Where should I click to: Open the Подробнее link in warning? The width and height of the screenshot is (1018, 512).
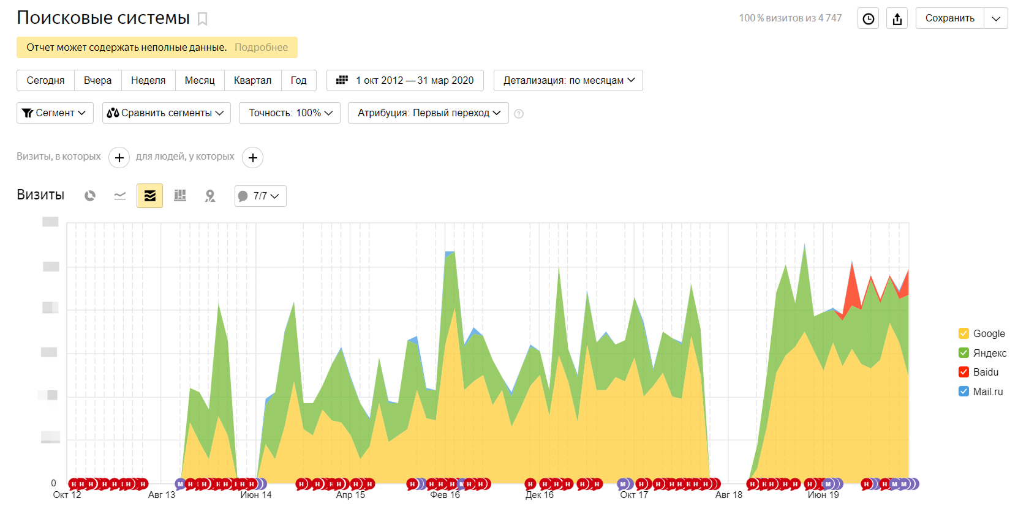tap(261, 47)
